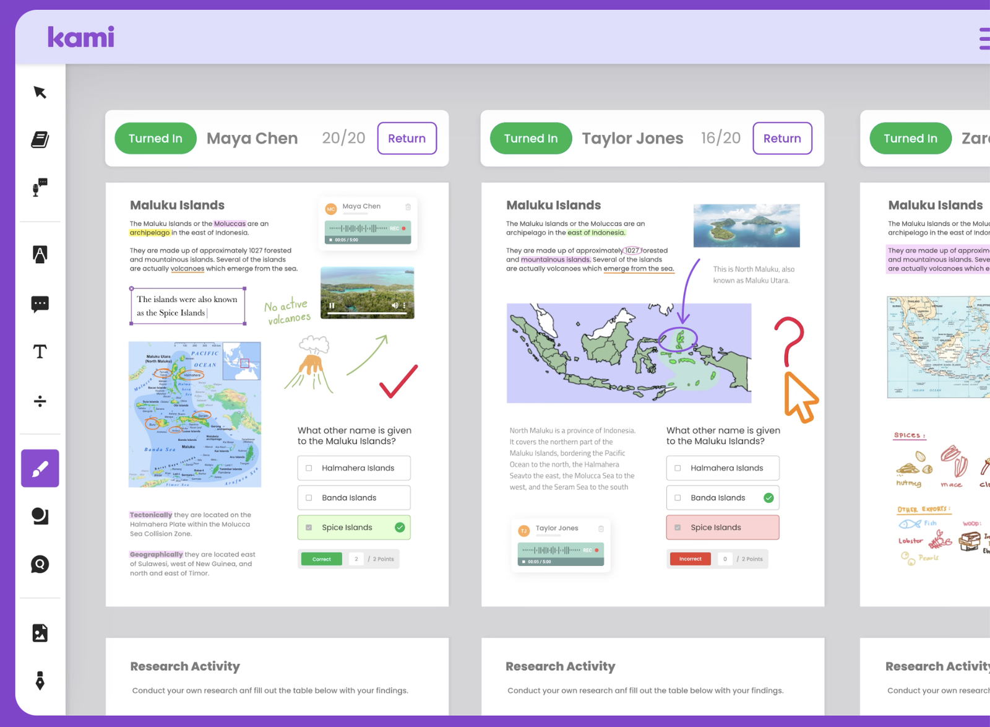Activate the text-to-speech tool

pos(40,254)
